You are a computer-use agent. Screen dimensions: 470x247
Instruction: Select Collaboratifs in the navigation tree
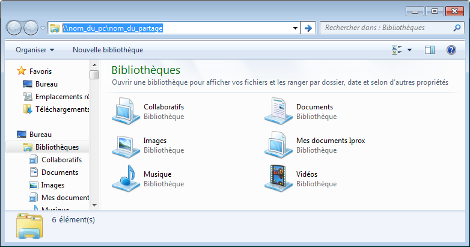pyautogui.click(x=61, y=160)
